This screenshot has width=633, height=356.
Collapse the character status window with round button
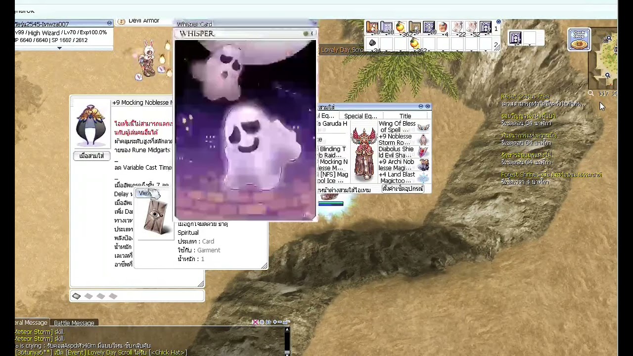tap(109, 23)
